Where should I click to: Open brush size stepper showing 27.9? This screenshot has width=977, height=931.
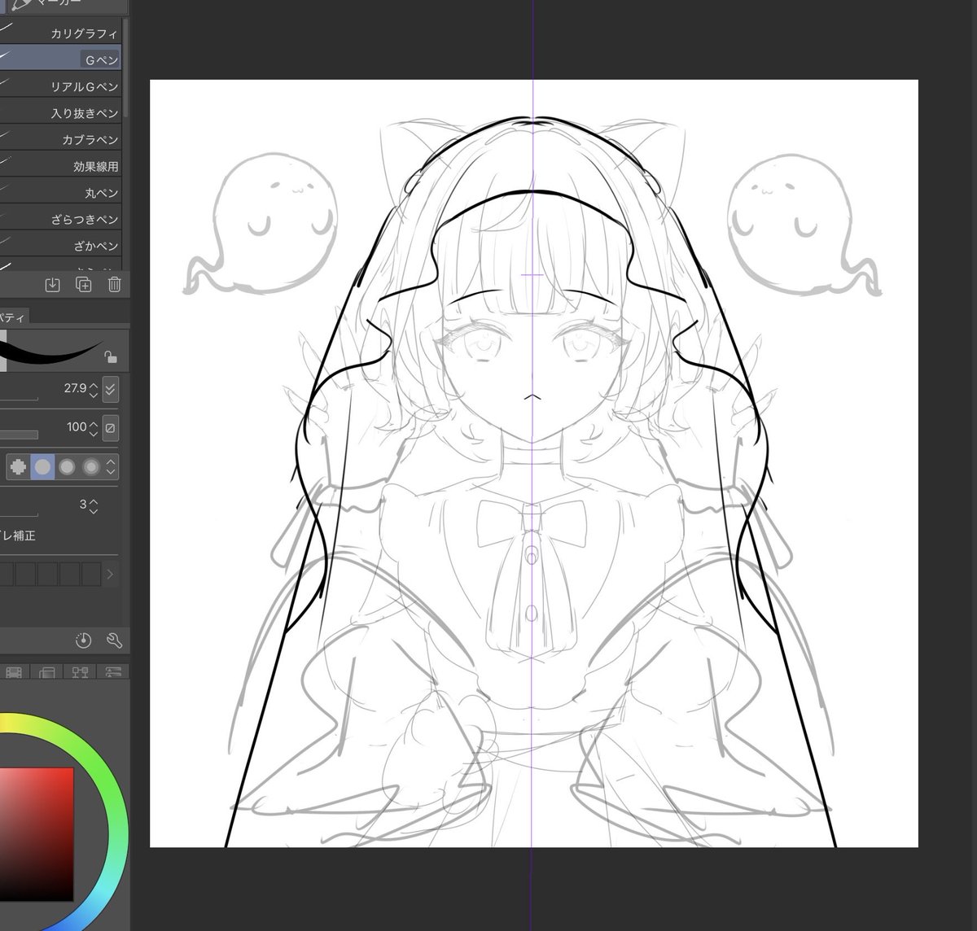94,389
